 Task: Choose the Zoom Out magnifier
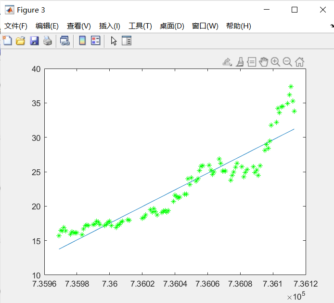tap(287, 62)
